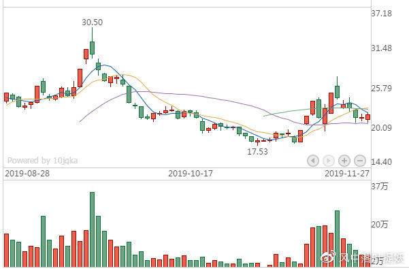Click the scroll-left arrow chart button
This screenshot has width=409, height=269.
[313, 161]
